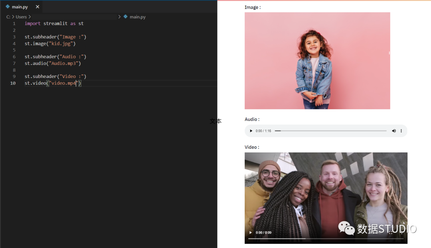Mute the audio player via the speaker icon
The height and width of the screenshot is (248, 431).
[x=393, y=131]
